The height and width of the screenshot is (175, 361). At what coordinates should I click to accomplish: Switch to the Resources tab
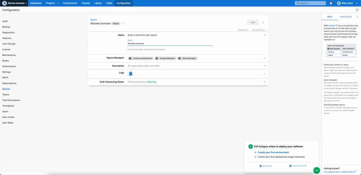click(x=346, y=17)
